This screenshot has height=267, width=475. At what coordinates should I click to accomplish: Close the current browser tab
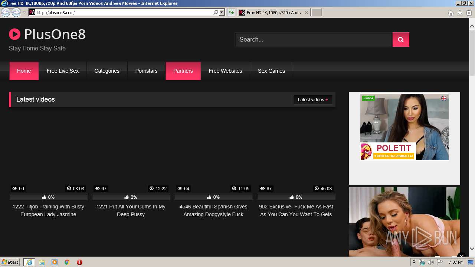pos(306,13)
